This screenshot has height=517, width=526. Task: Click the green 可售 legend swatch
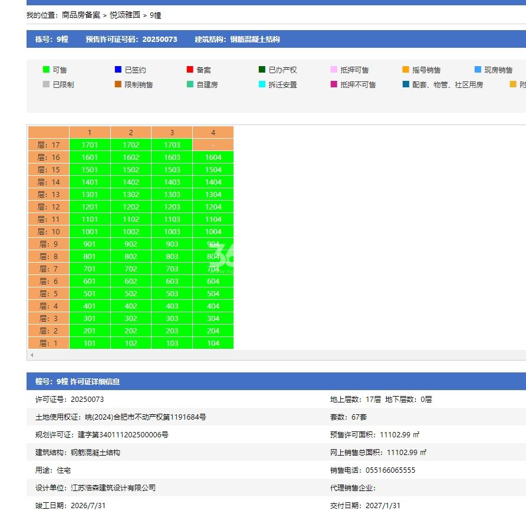(46, 70)
